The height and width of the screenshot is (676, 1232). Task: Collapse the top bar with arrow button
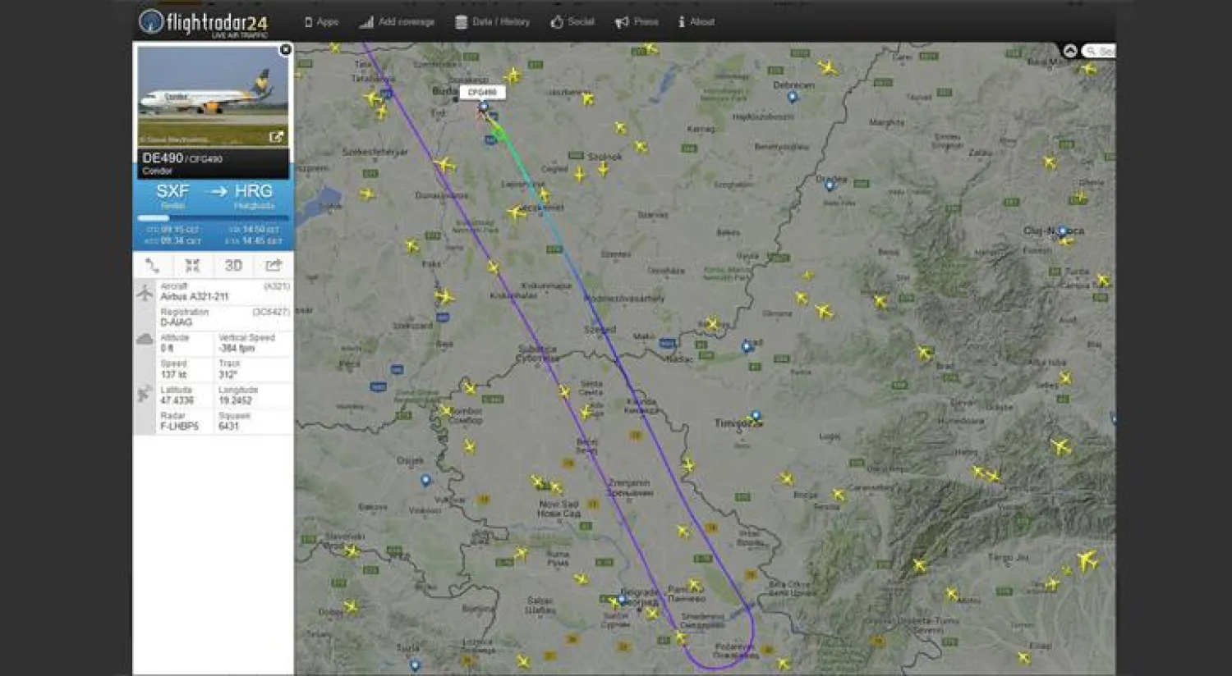[x=1070, y=51]
